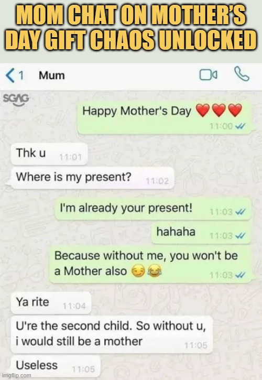Start a video call with Mum
Screen dimensions: 262x380
pos(208,74)
